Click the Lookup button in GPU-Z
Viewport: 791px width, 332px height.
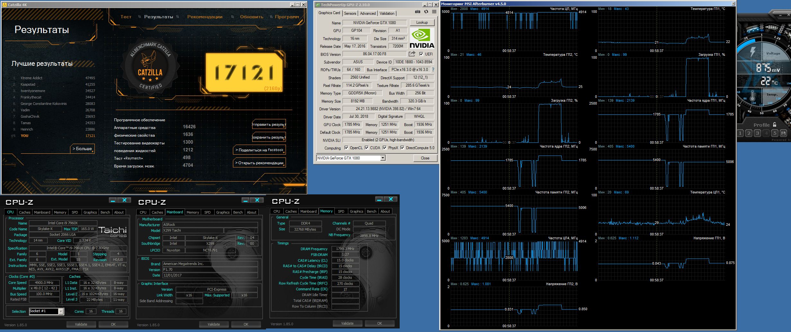pyautogui.click(x=422, y=22)
